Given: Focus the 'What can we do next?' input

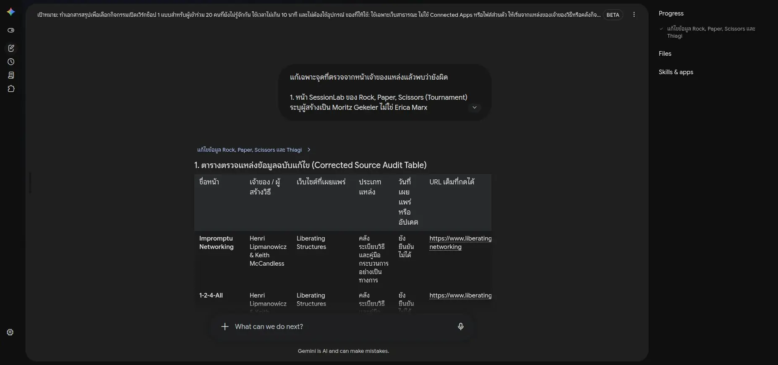Looking at the screenshot, I should [x=342, y=326].
